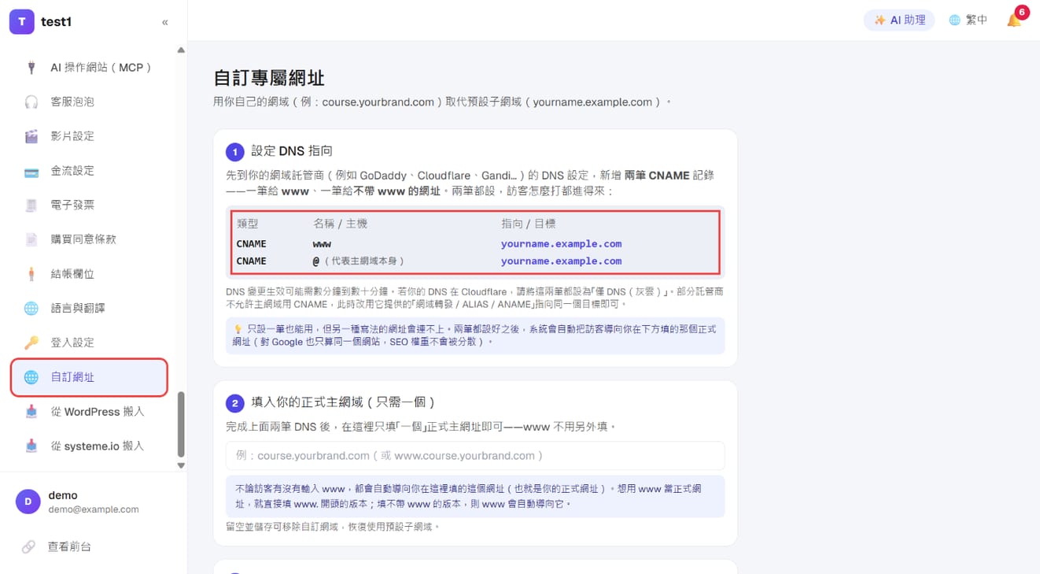1040x574 pixels.
Task: Open the notifications bell
Action: click(x=1014, y=20)
